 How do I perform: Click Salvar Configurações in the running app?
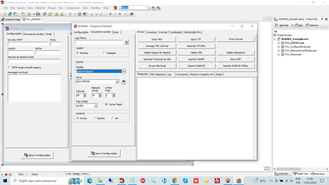(104, 153)
